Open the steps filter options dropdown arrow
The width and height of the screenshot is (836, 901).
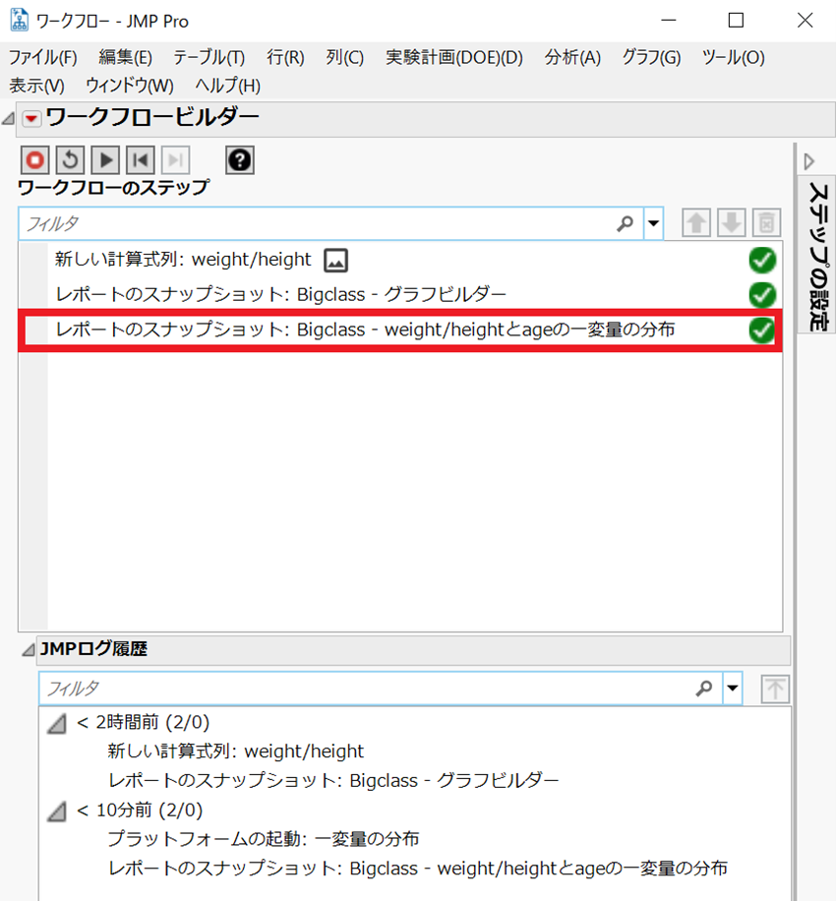pos(653,223)
